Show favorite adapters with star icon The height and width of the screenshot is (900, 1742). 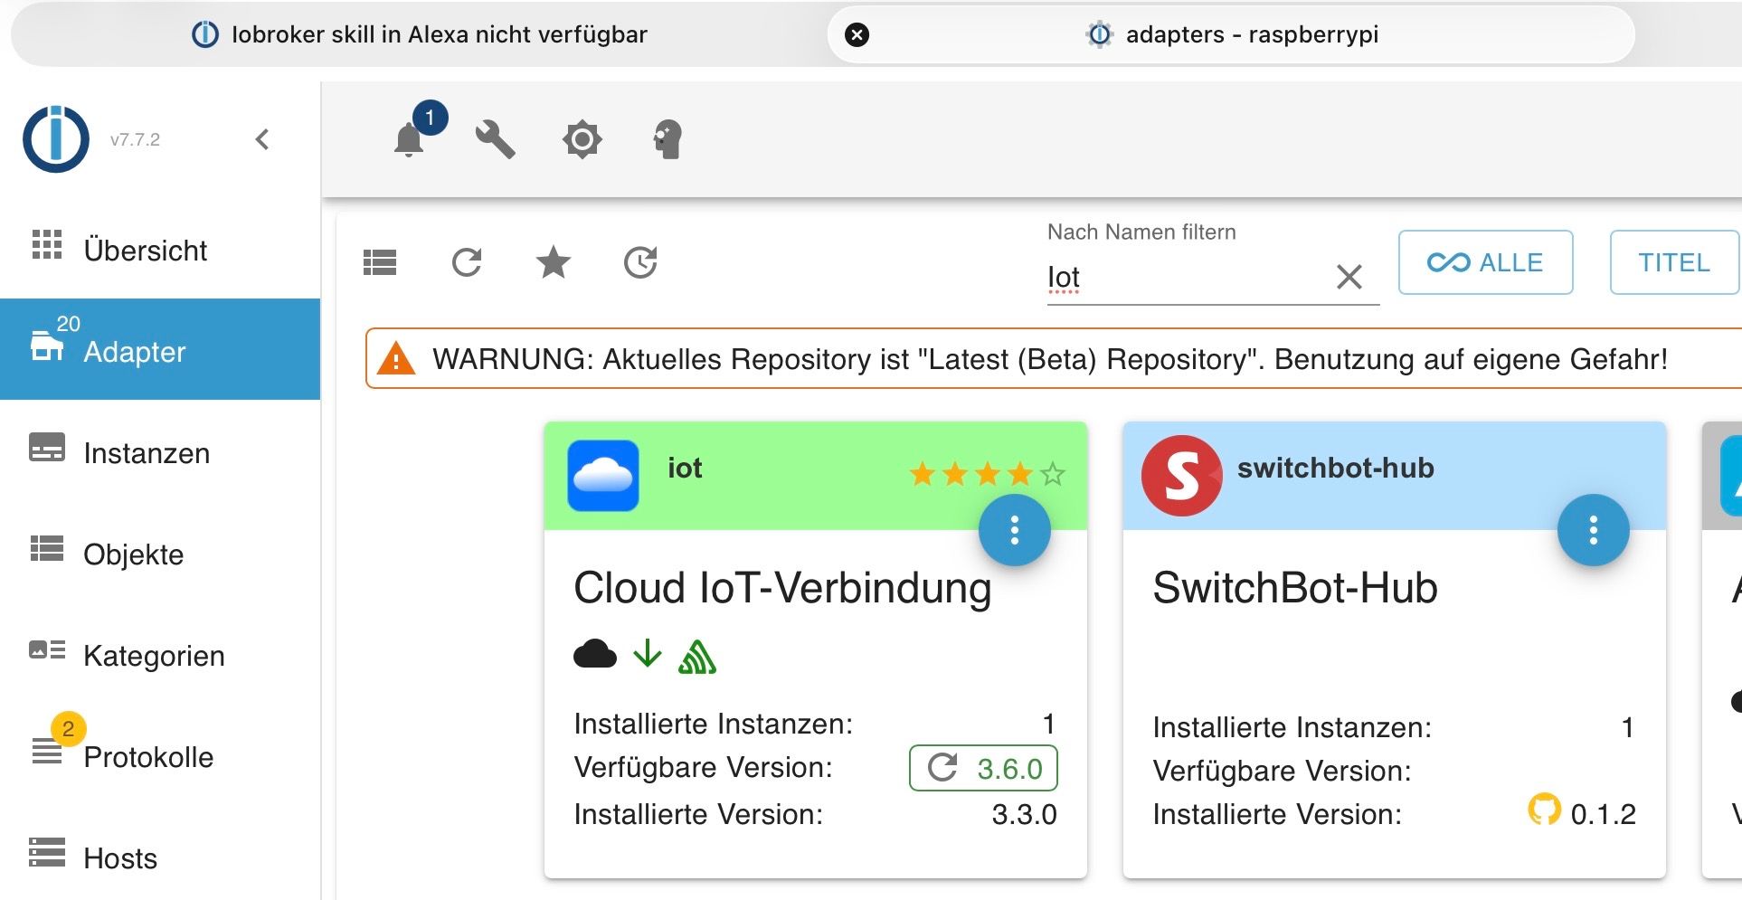[554, 262]
